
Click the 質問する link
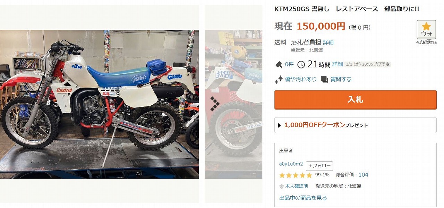341,79
